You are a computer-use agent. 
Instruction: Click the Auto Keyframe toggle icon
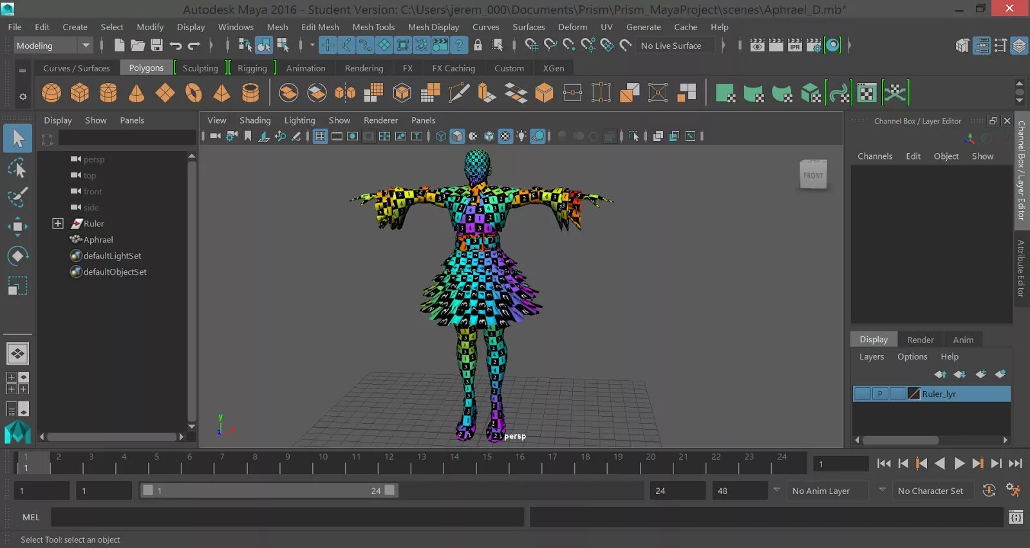point(989,491)
